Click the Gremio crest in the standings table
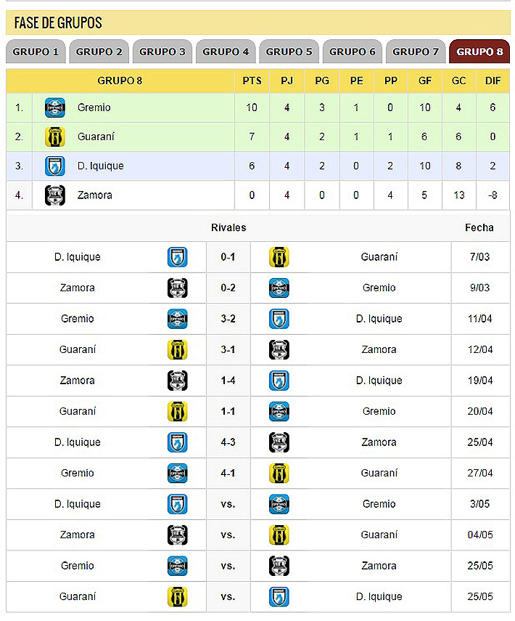Viewport: 515px width, 621px height. tap(55, 107)
